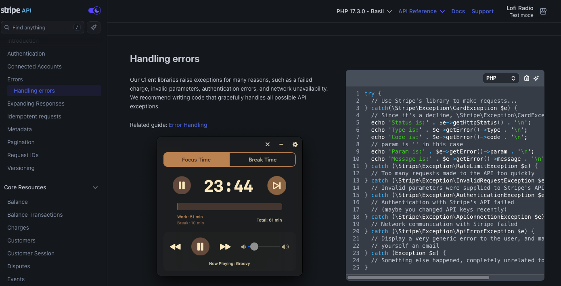Open Idempotent requests section
The image size is (561, 286).
coord(34,116)
